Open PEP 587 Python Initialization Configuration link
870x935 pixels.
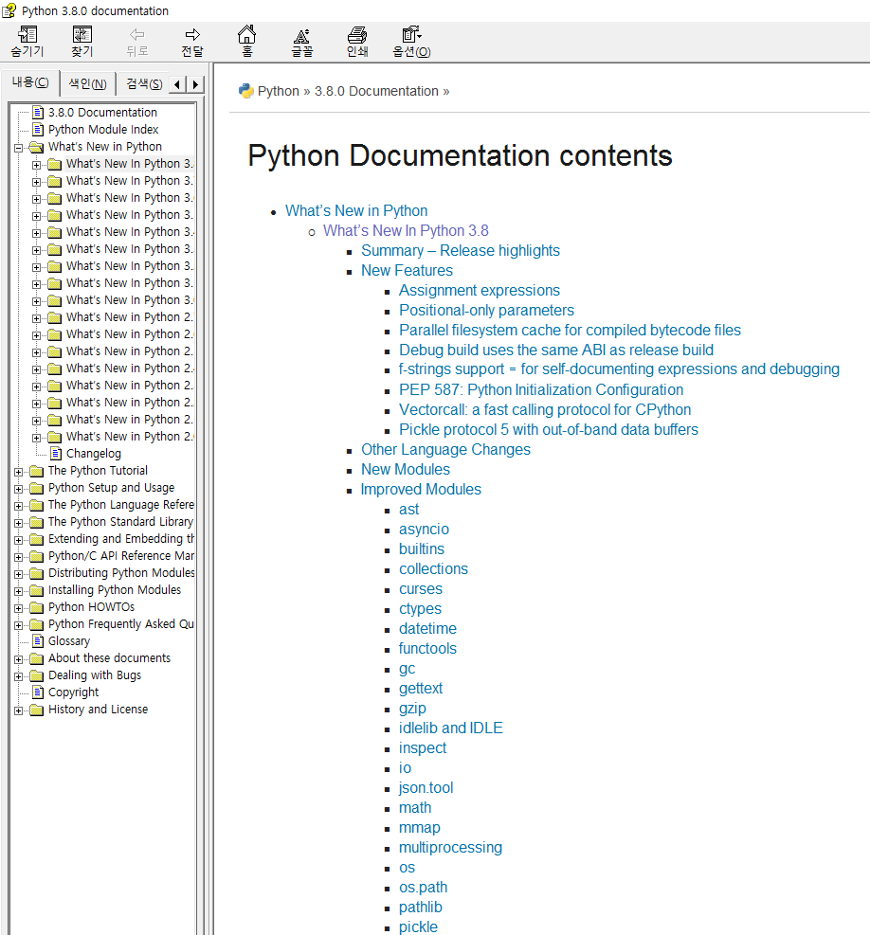point(541,390)
